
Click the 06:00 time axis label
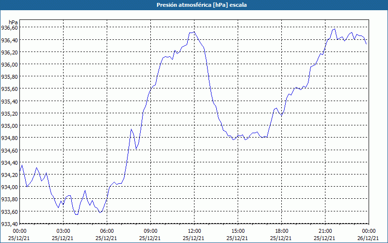(x=107, y=231)
